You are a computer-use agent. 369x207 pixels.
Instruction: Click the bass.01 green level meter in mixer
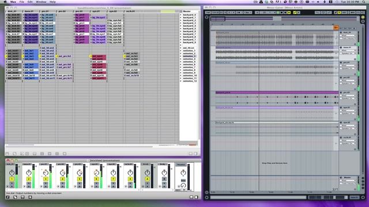coord(33,177)
